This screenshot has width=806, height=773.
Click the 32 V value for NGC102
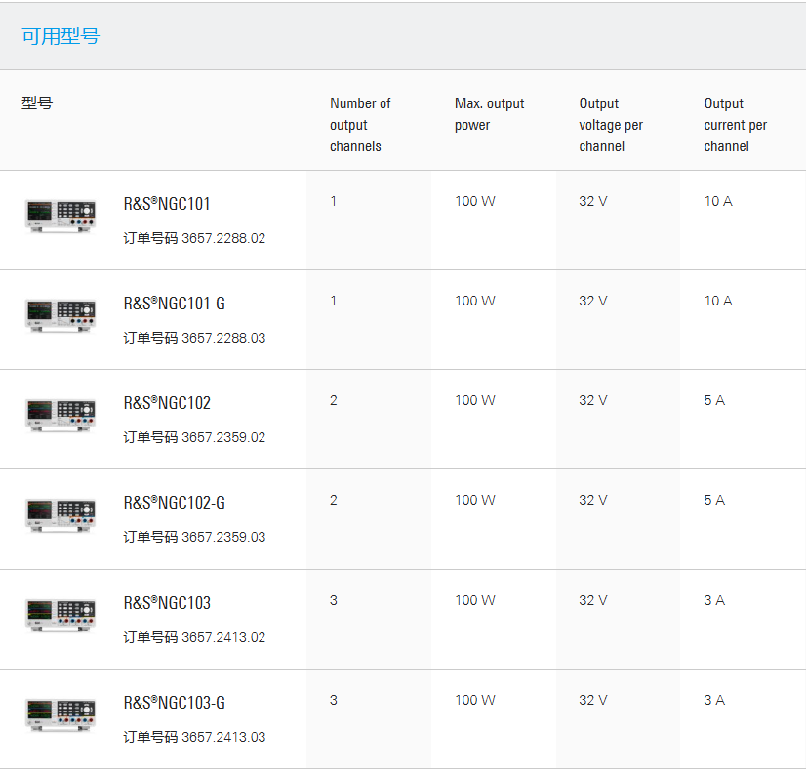593,400
